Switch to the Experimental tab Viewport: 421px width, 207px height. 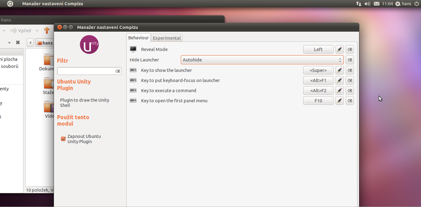pos(167,38)
